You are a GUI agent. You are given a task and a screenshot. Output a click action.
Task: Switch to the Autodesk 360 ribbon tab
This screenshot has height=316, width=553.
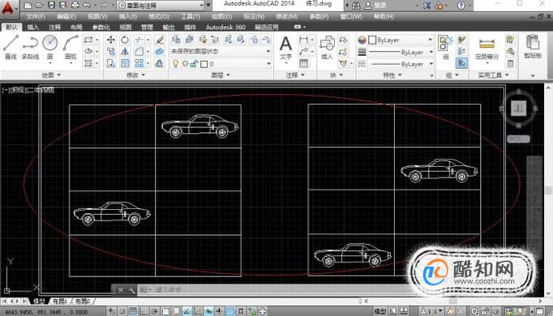(225, 27)
